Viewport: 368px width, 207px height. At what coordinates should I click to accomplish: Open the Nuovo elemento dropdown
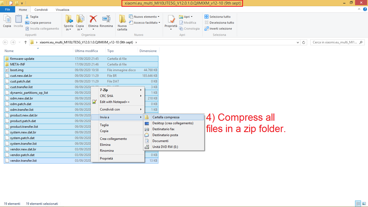(x=144, y=17)
